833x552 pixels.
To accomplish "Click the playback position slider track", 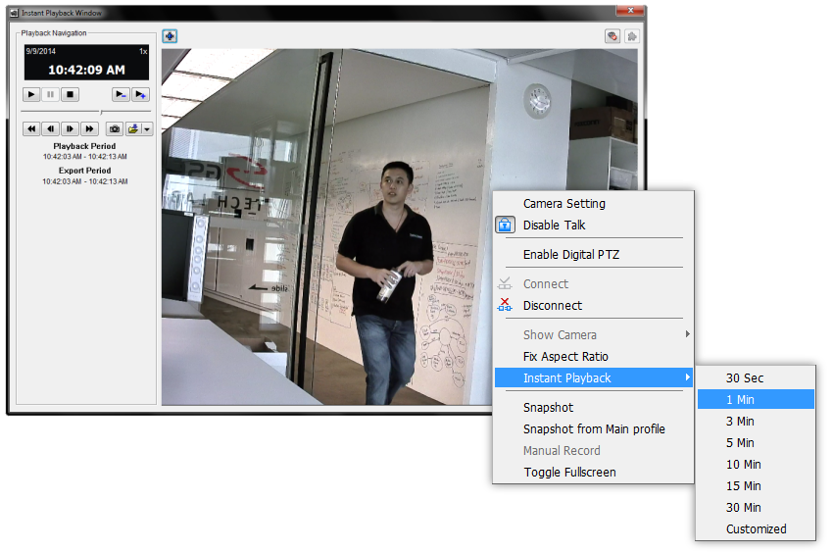I will [59, 112].
